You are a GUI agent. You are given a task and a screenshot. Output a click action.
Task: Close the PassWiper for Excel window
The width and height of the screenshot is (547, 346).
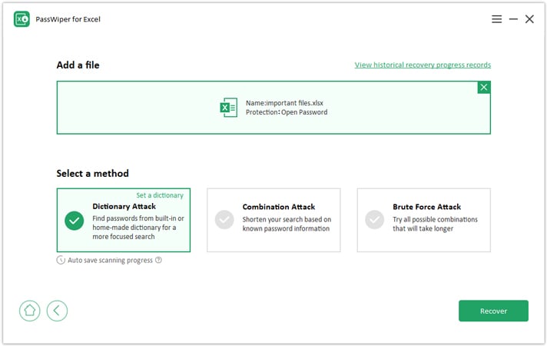pyautogui.click(x=529, y=19)
